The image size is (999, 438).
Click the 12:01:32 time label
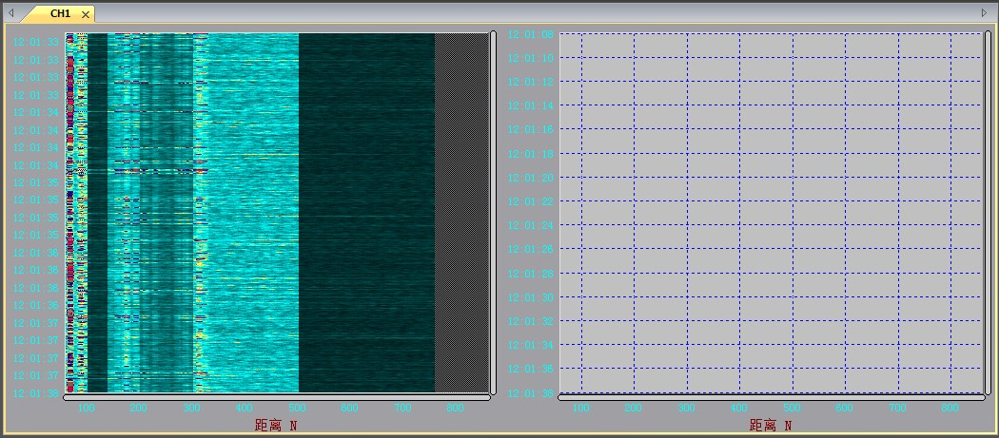click(x=531, y=321)
